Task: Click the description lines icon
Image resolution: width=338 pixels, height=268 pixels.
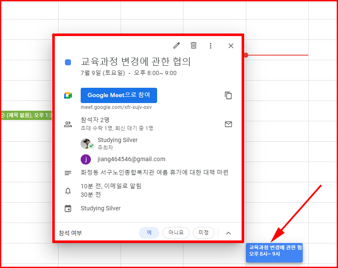Action: (68, 173)
